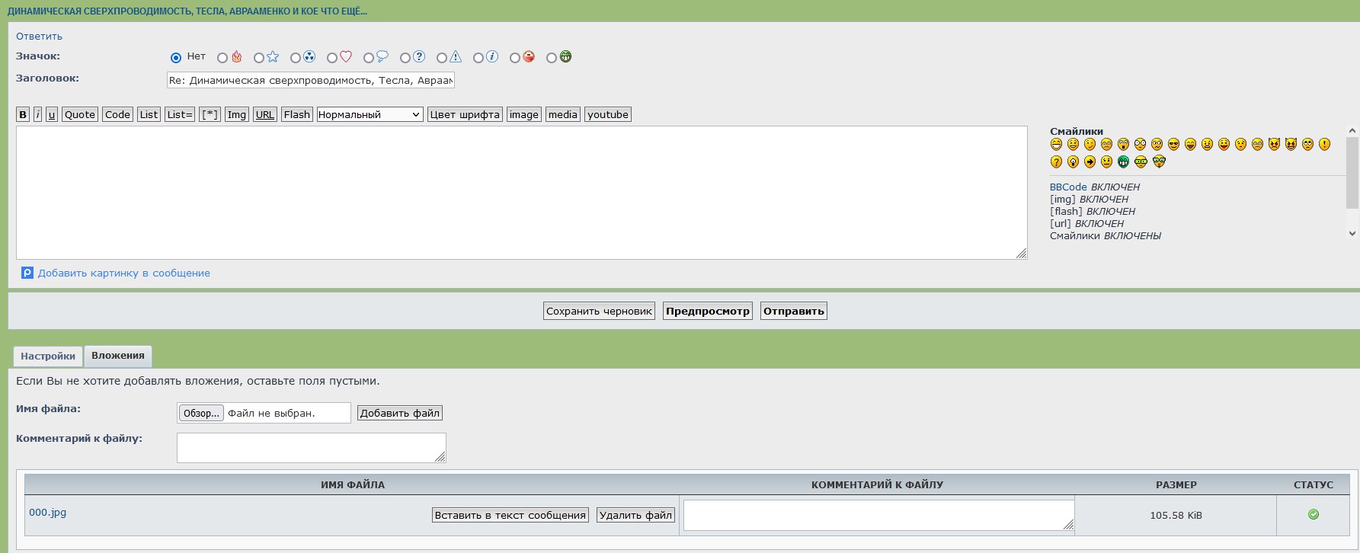Screen dimensions: 1360x553
Task: Insert the winking smiley
Action: tap(1090, 144)
